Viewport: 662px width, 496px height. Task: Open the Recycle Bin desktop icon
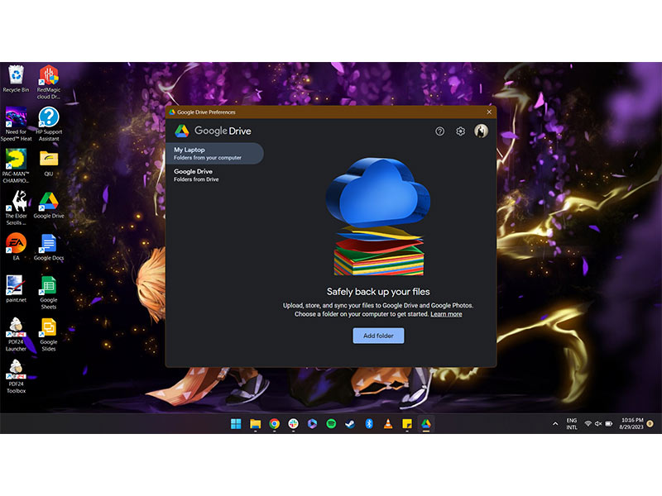[16, 79]
